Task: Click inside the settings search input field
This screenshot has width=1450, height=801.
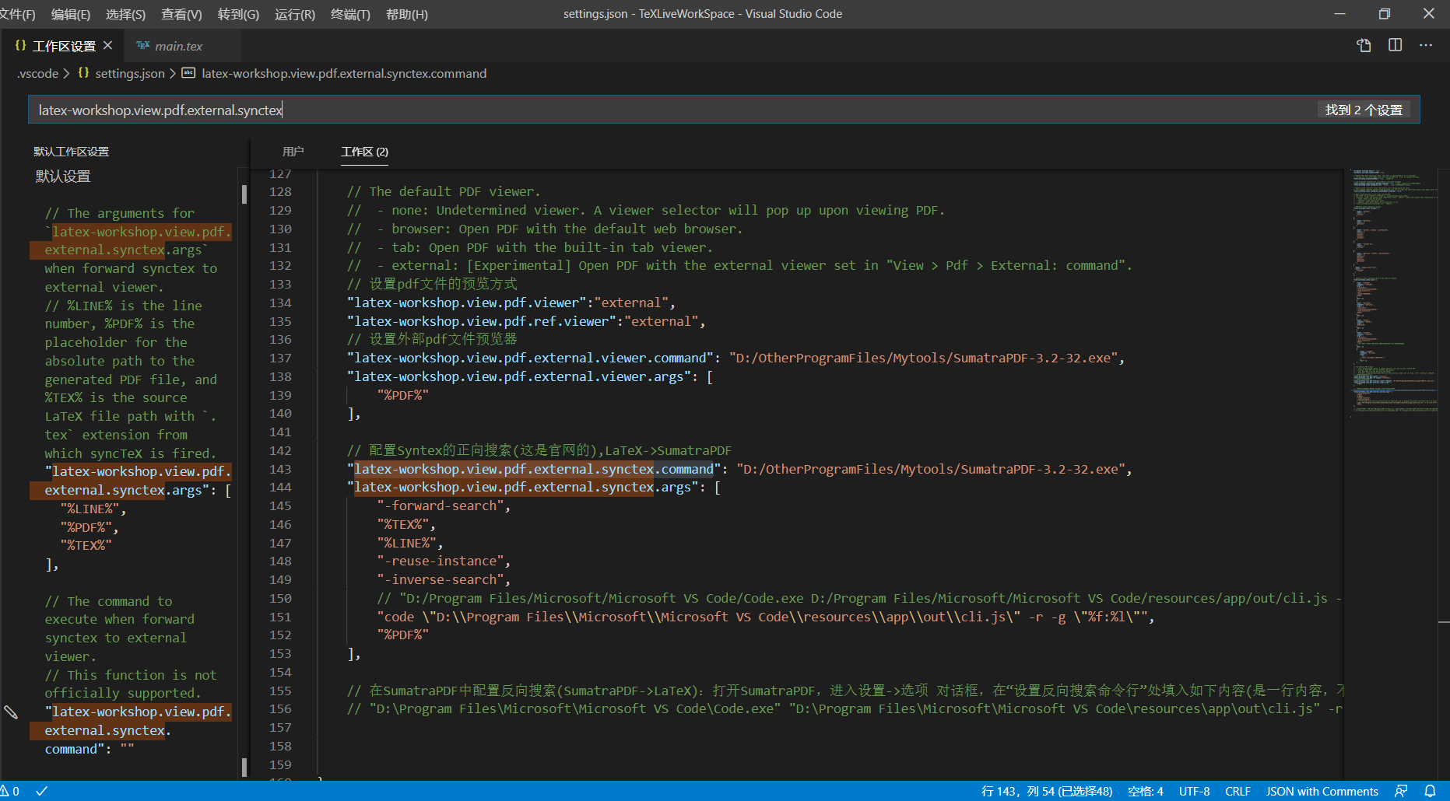Action: [x=467, y=109]
